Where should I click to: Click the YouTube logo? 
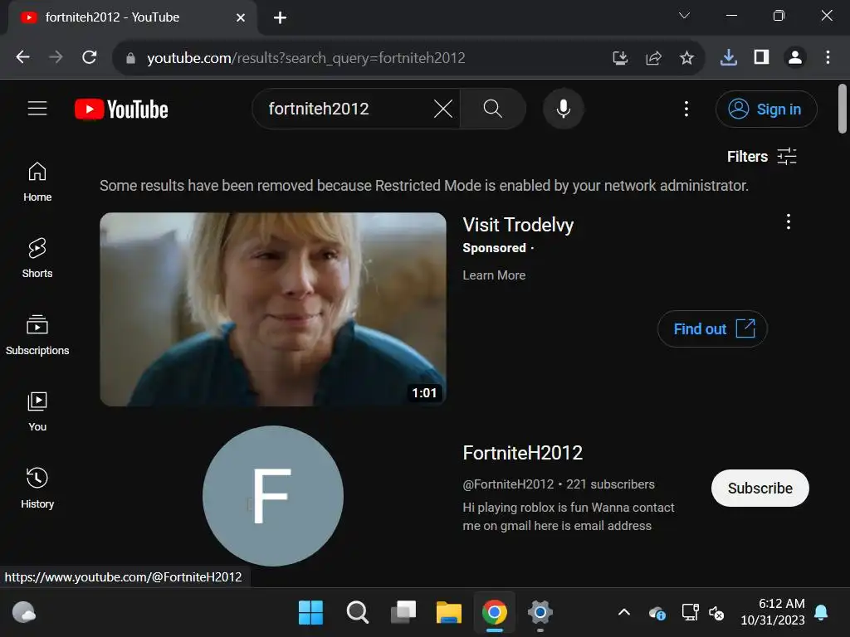click(121, 109)
